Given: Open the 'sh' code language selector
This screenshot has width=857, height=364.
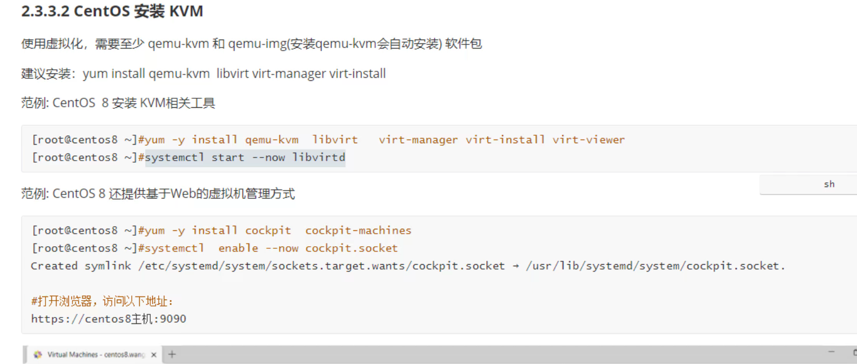Looking at the screenshot, I should pos(828,184).
